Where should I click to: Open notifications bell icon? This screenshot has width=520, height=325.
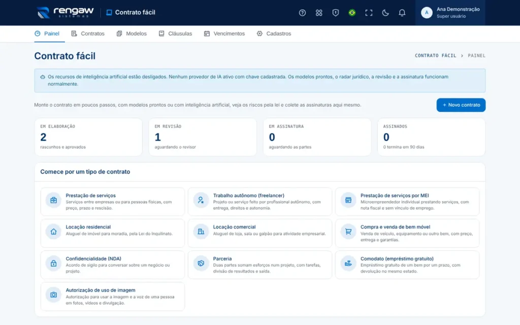(x=402, y=13)
